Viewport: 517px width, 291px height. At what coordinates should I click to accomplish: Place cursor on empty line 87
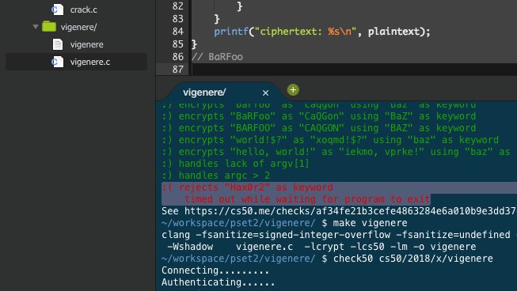354,70
